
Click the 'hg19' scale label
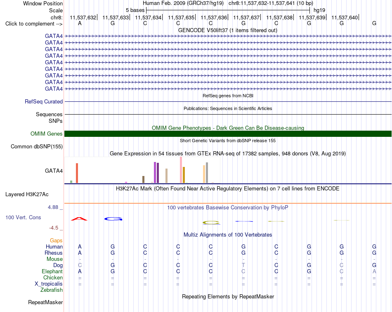(319, 10)
